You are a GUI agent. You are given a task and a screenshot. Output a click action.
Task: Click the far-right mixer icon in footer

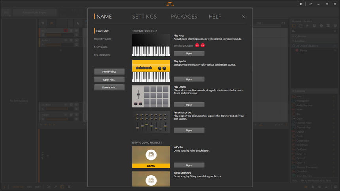(336, 187)
